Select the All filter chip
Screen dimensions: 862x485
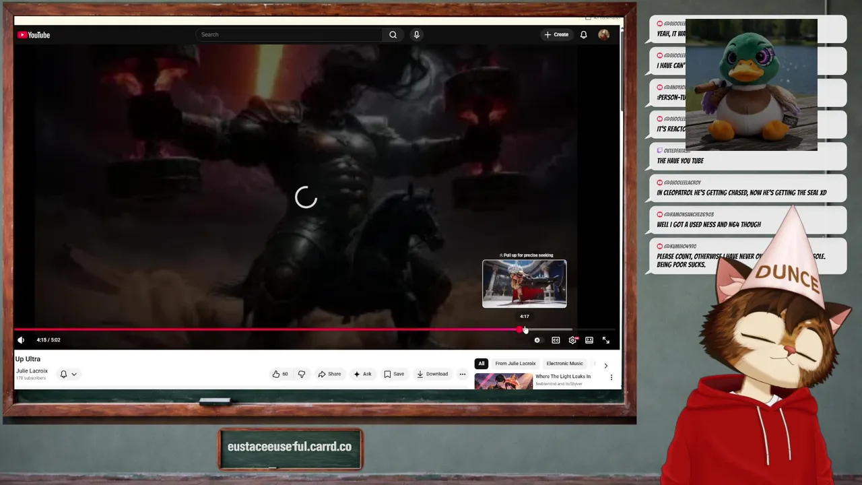tap(482, 364)
